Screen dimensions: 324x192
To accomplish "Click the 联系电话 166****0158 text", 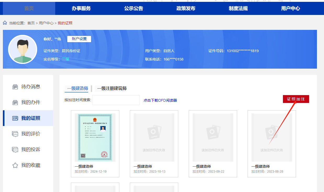I will pos(164,59).
